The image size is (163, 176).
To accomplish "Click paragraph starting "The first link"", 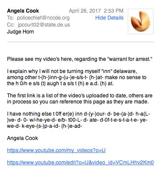I will [80, 99].
